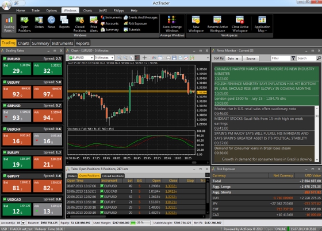Open the Application Map dropdown
322x231 pixels.
[x=262, y=24]
